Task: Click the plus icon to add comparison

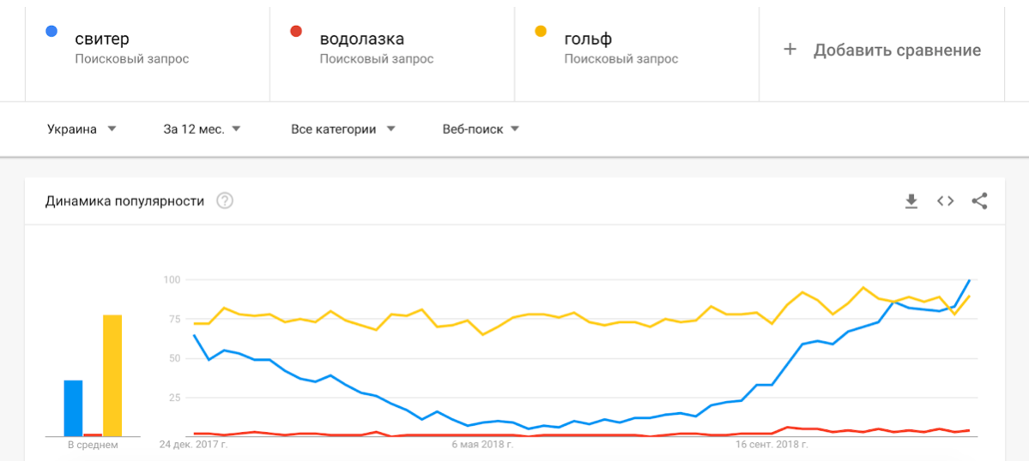Action: click(x=790, y=50)
